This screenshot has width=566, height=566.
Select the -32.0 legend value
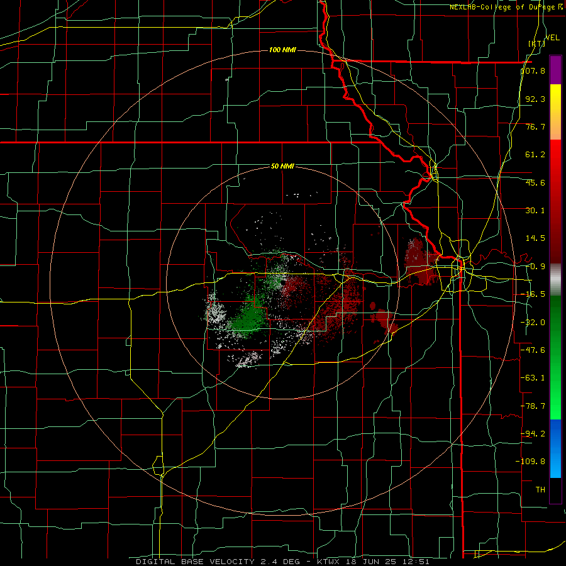pos(533,323)
